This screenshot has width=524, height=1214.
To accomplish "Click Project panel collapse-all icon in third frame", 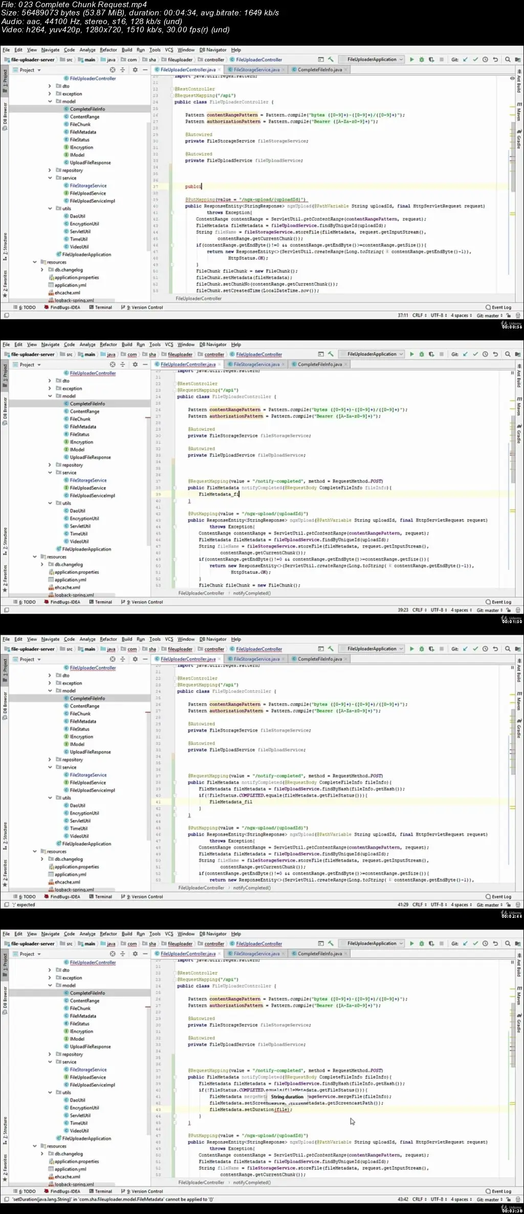I will point(122,659).
